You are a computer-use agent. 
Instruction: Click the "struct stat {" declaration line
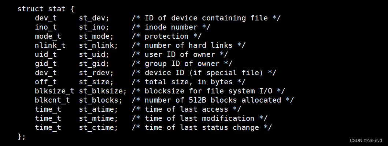(45, 9)
